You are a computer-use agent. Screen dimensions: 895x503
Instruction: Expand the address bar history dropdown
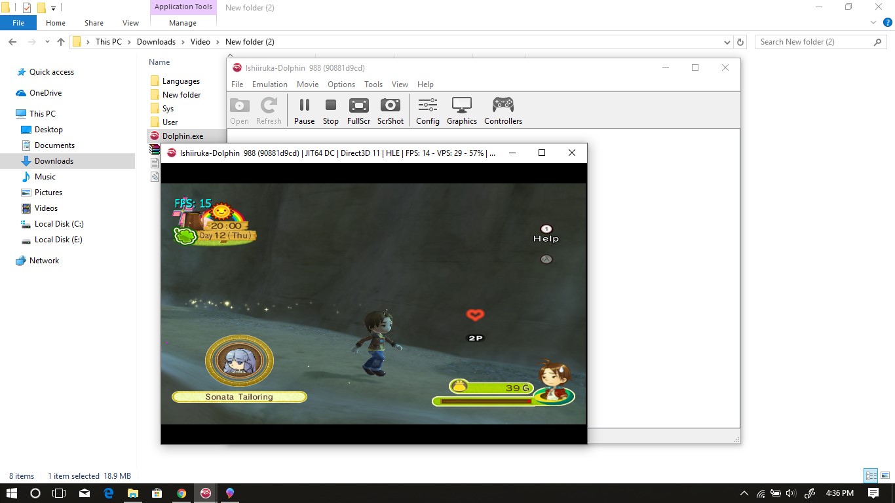point(727,42)
